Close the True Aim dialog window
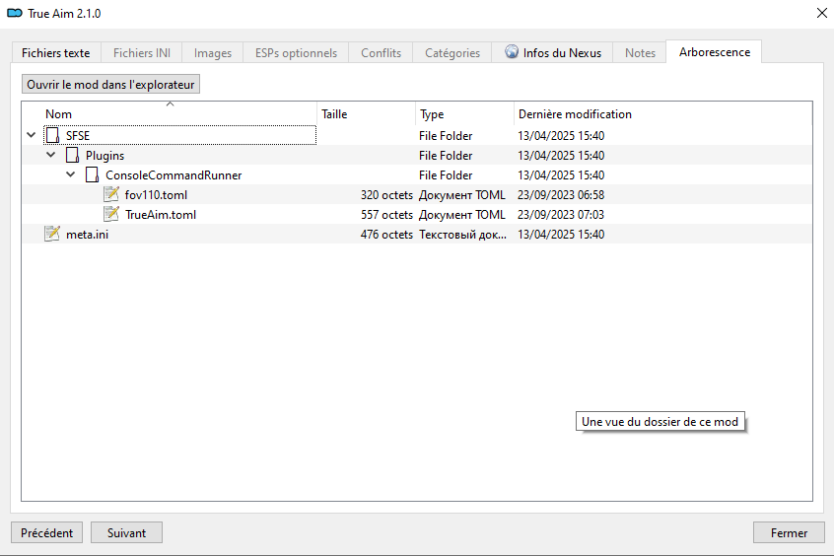This screenshot has width=834, height=556. click(822, 13)
